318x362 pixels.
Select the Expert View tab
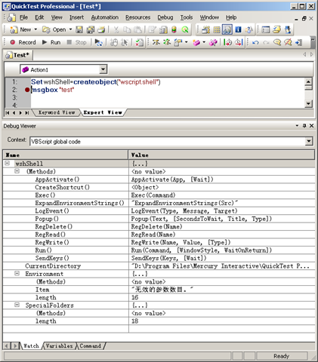pyautogui.click(x=103, y=112)
